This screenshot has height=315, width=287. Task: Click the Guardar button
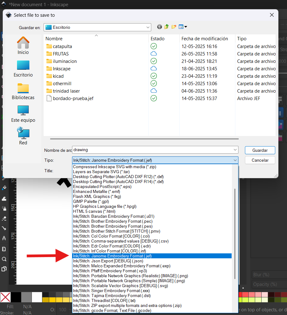pos(260,150)
